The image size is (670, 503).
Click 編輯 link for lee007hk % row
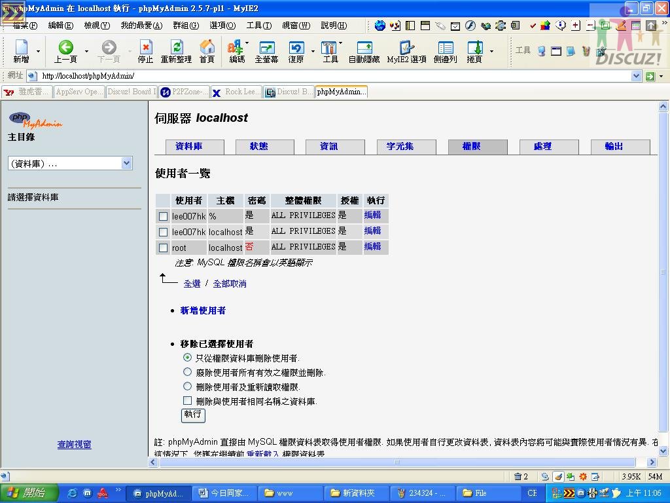(372, 215)
